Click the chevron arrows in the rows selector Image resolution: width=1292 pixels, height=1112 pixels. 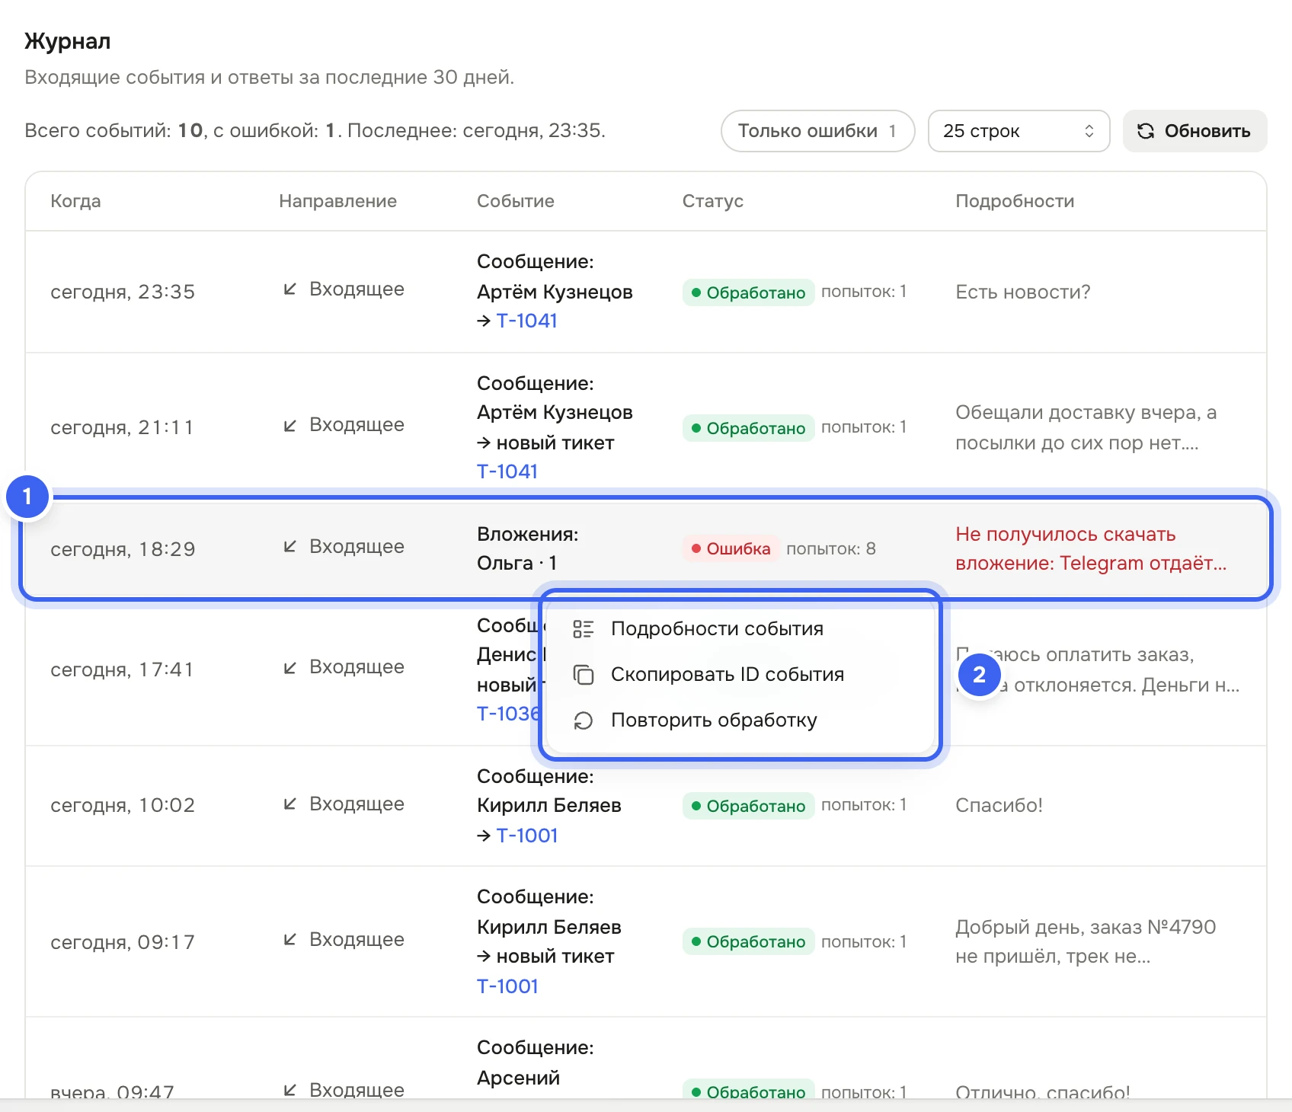coord(1089,131)
